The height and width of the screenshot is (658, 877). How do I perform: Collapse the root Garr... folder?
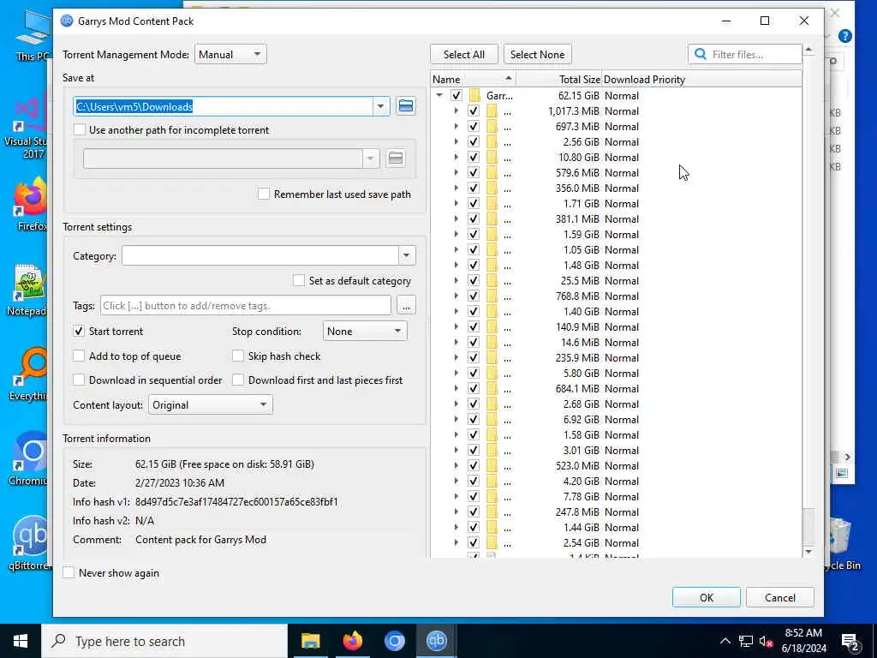(439, 96)
